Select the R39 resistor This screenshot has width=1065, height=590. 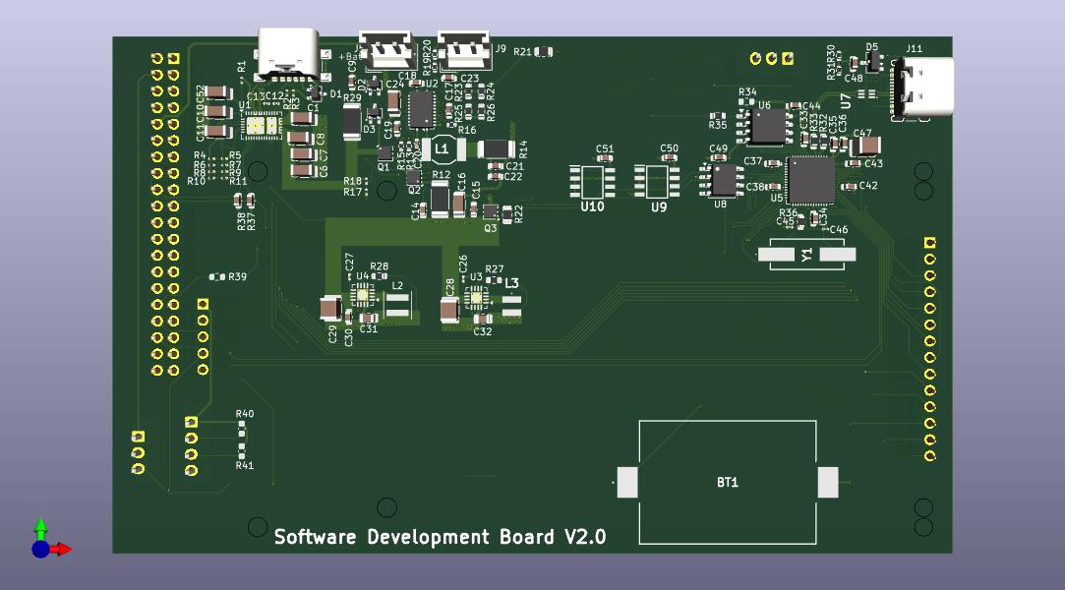coord(217,277)
